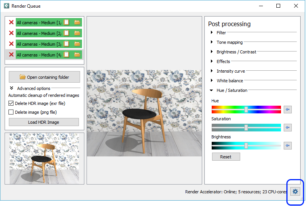Click the Hue slider handle
Screen dimensions: 306x206
[246, 110]
